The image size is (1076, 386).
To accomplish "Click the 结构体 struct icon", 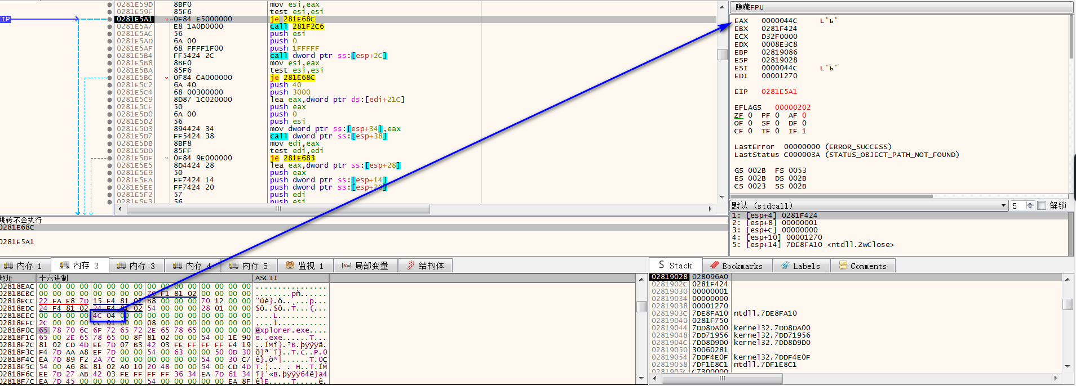I will (410, 266).
